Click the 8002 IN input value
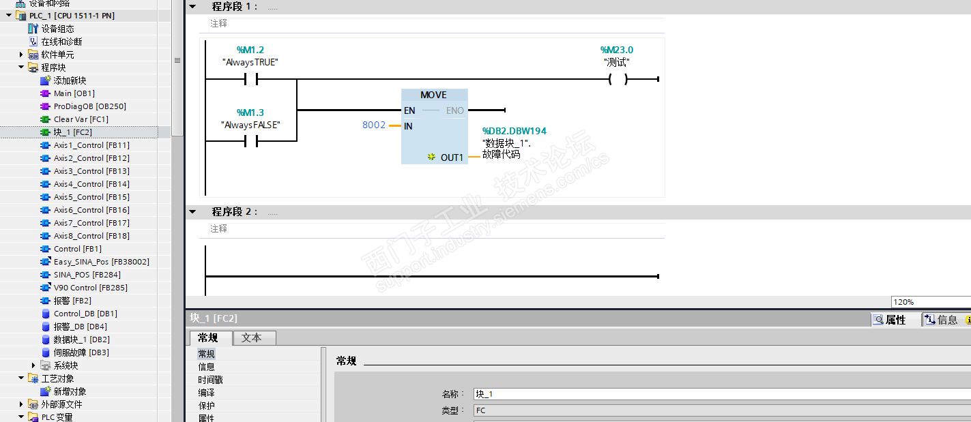 tap(374, 125)
